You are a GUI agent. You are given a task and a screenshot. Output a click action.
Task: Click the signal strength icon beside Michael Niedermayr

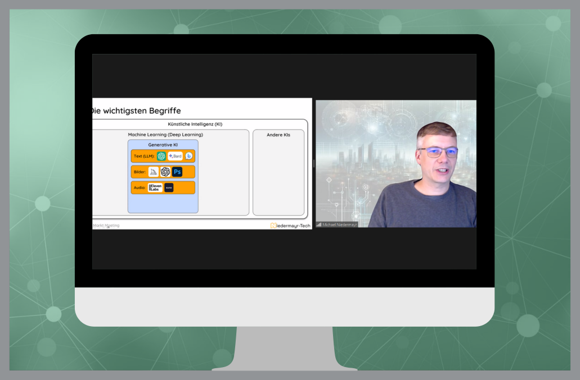click(319, 225)
